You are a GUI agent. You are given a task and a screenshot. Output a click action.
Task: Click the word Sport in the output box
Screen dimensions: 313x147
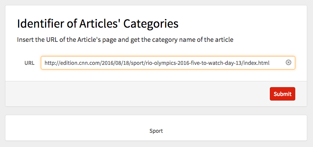(156, 131)
